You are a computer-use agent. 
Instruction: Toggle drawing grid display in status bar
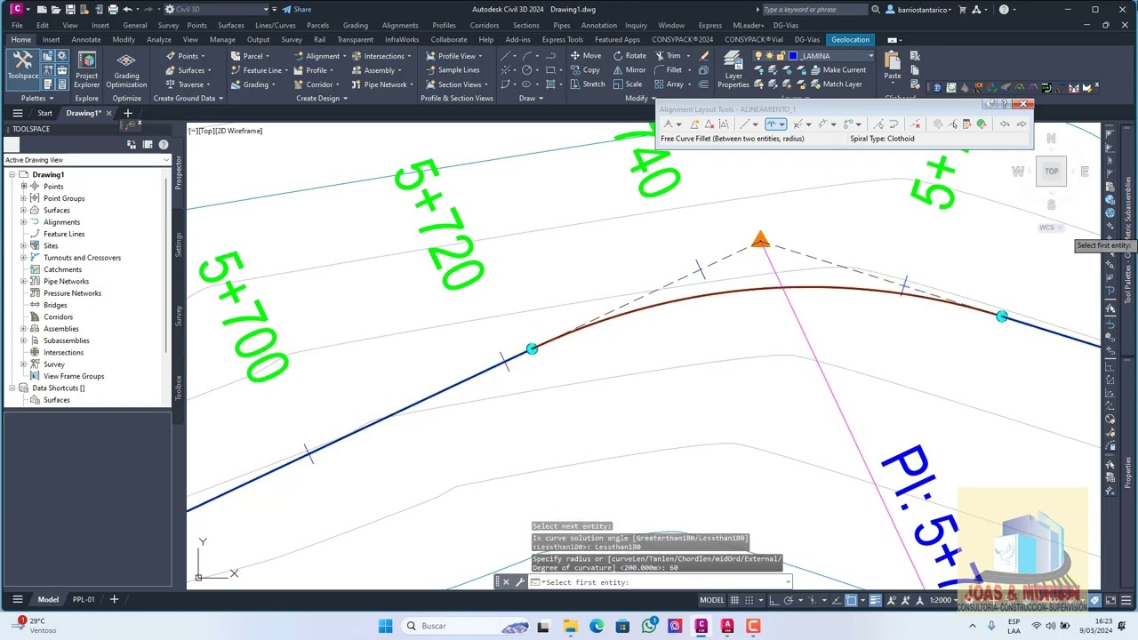coord(736,600)
